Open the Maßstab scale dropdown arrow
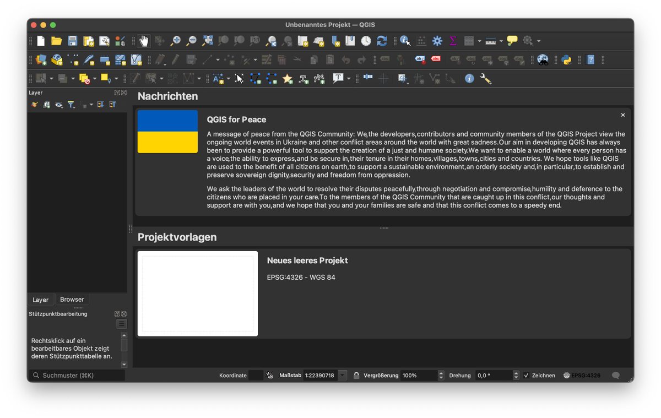This screenshot has height=418, width=661. click(343, 376)
